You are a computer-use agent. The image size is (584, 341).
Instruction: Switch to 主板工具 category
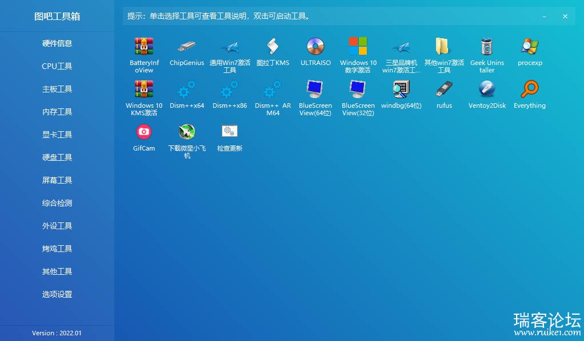(57, 89)
